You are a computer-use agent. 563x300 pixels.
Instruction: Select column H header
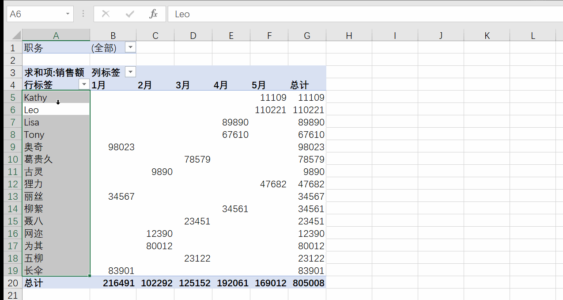coord(349,35)
